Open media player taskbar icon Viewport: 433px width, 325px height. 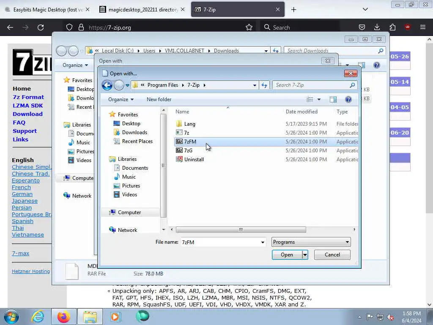[x=115, y=317]
